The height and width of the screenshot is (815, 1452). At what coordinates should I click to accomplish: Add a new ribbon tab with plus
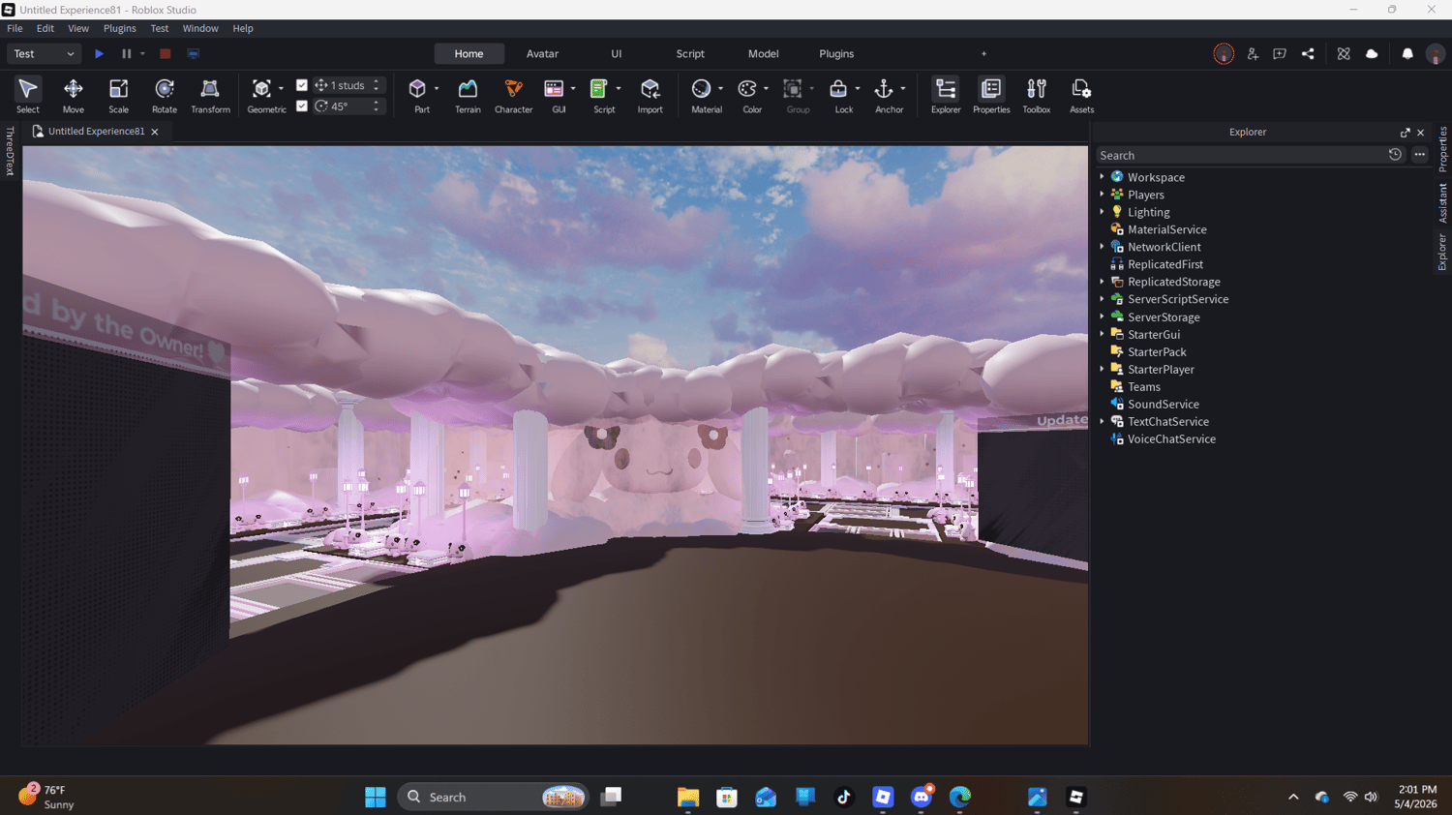(983, 54)
